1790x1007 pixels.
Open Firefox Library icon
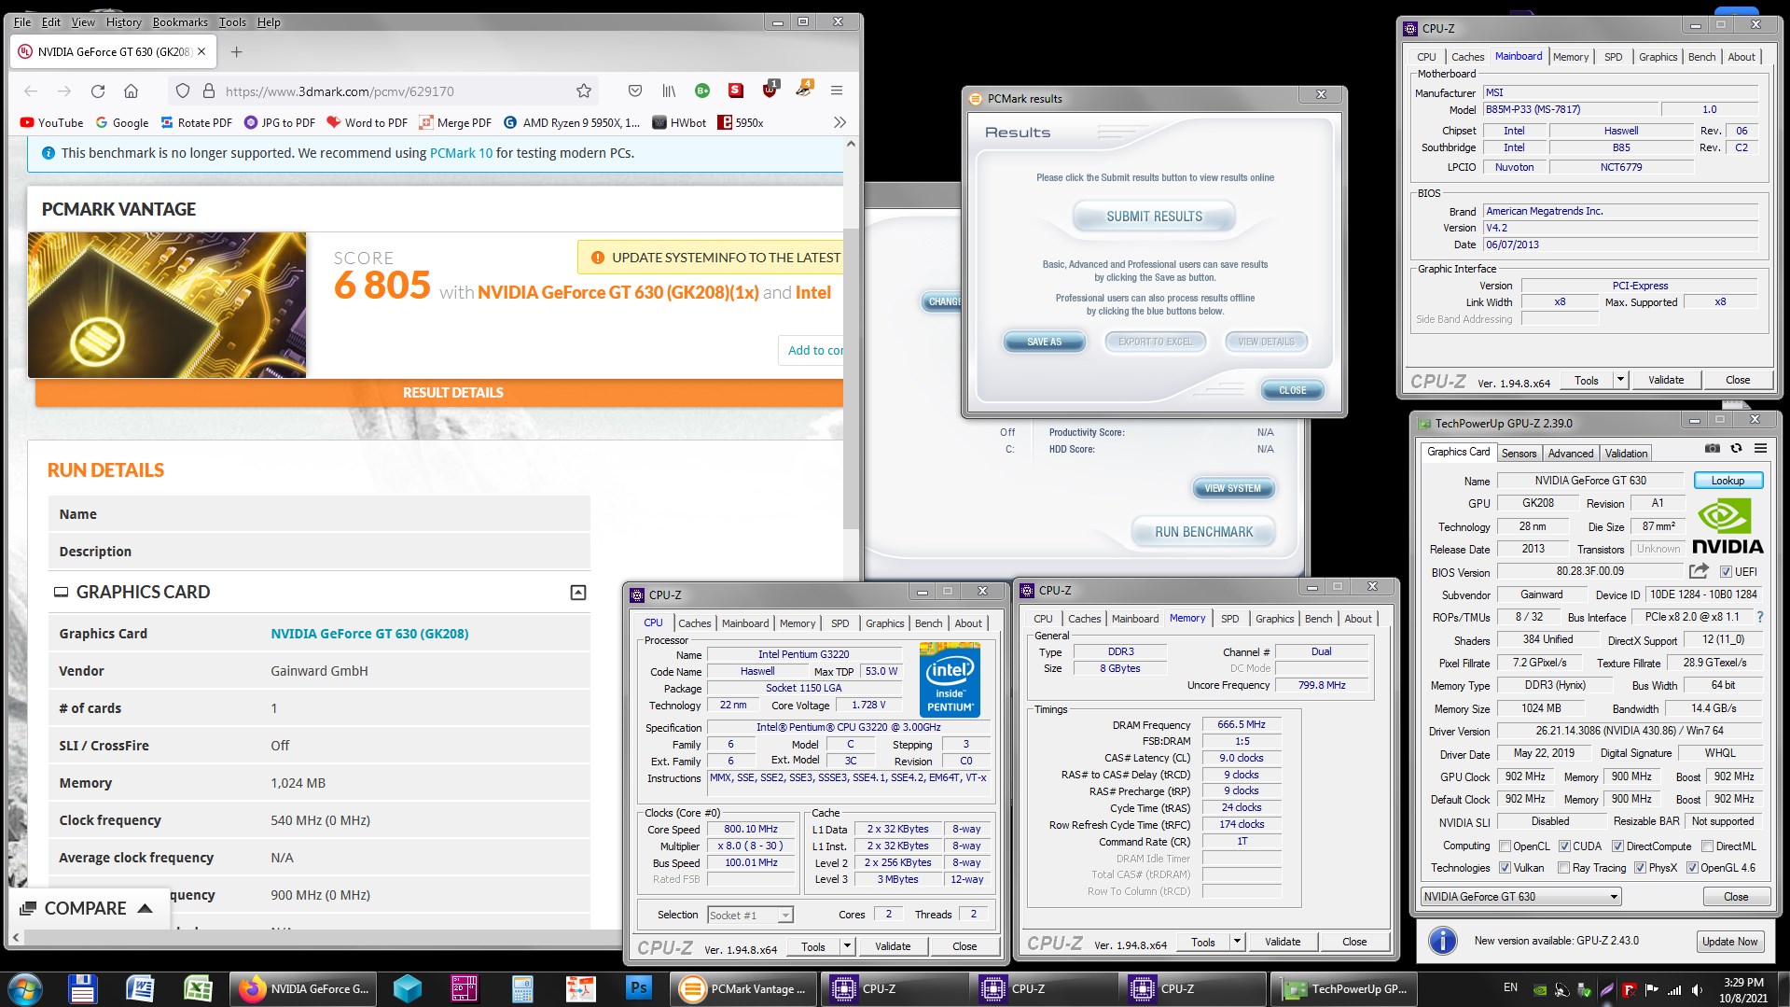[669, 91]
